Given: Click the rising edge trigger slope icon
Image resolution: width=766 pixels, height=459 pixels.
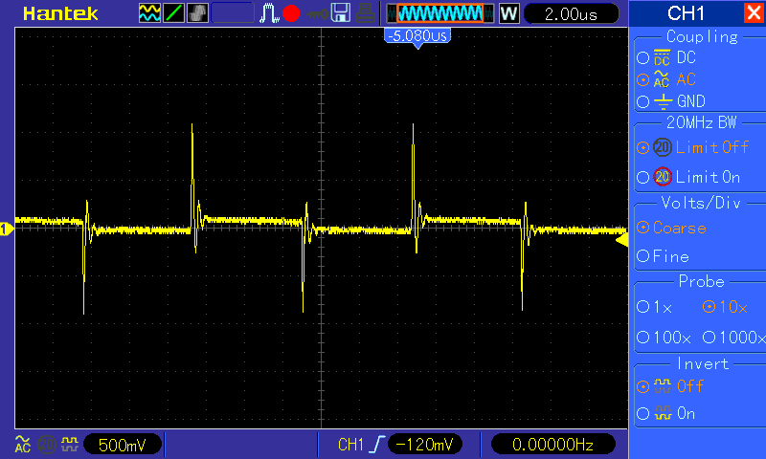Looking at the screenshot, I should point(377,445).
